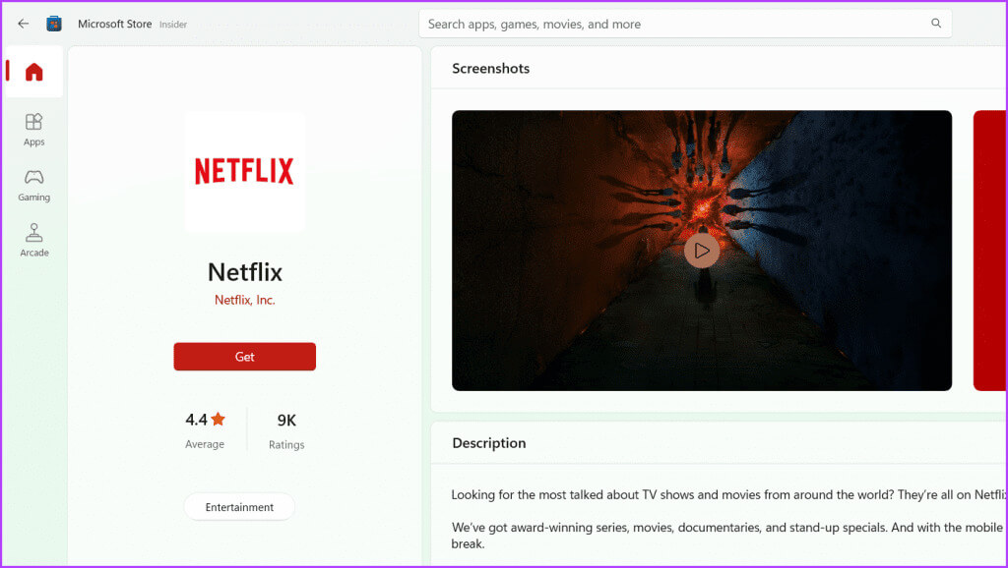The height and width of the screenshot is (568, 1008).
Task: Open the Gaming section in sidebar
Action: [x=34, y=186]
